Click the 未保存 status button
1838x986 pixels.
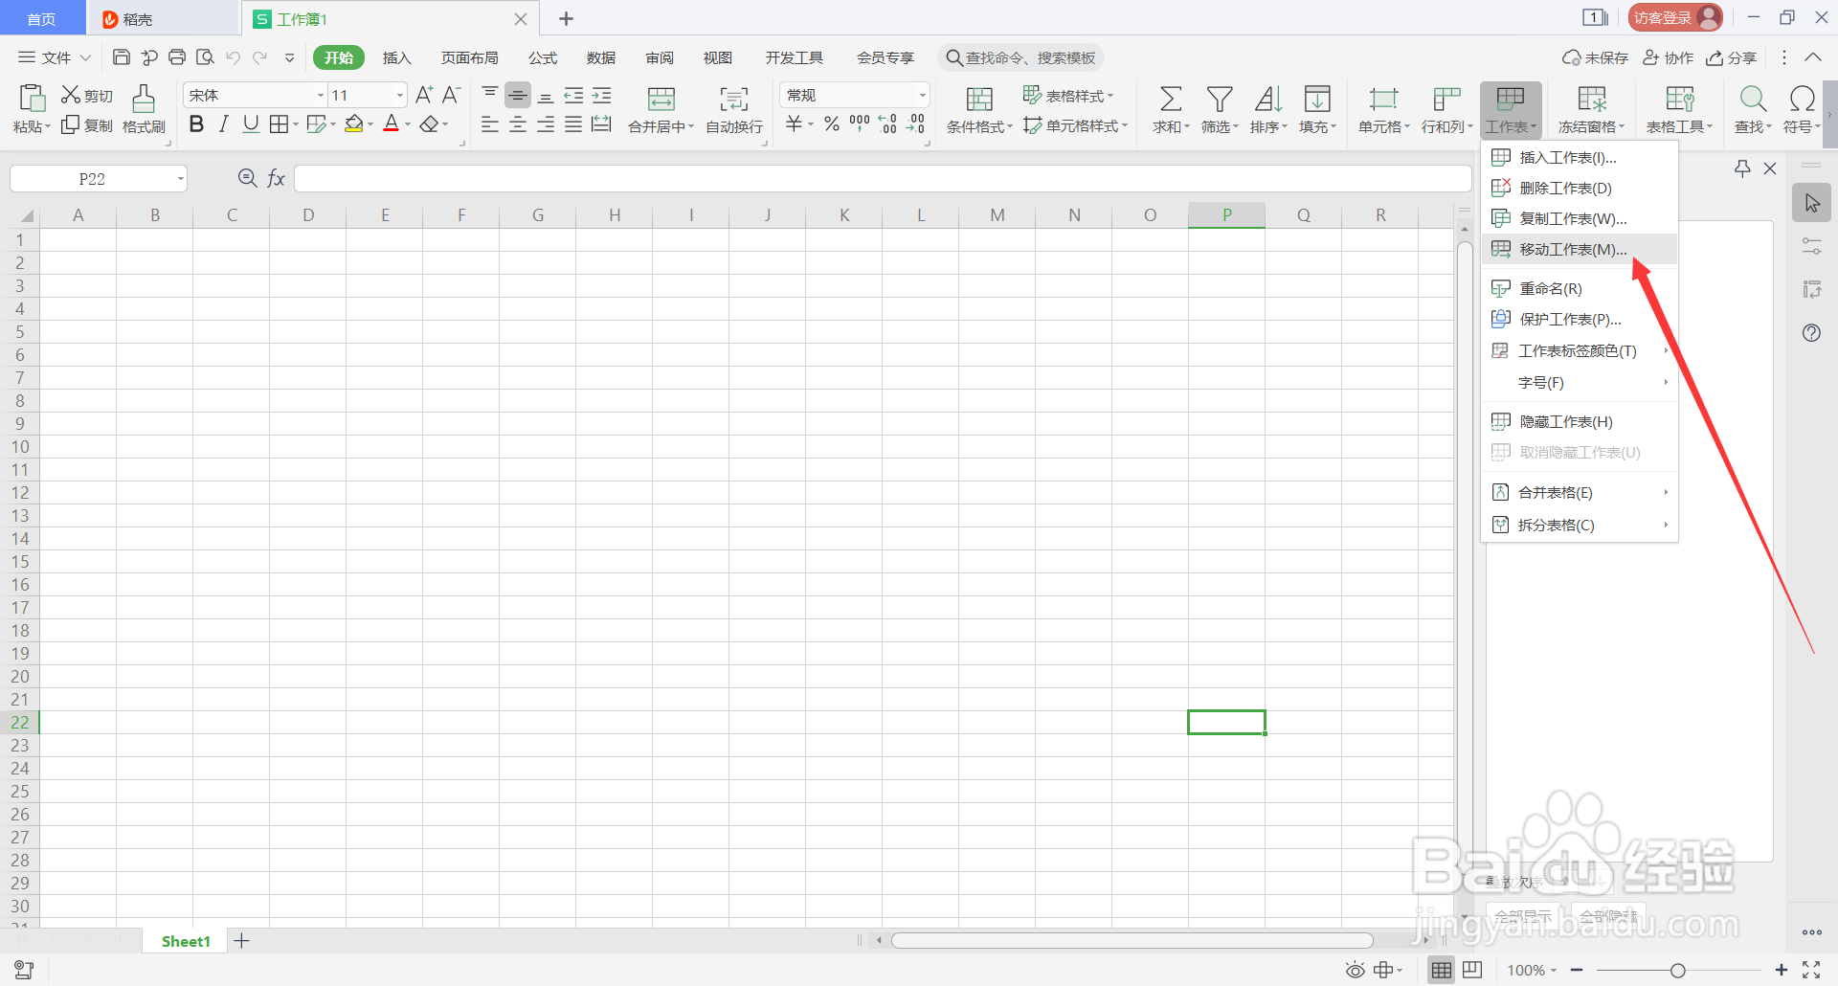pos(1595,57)
